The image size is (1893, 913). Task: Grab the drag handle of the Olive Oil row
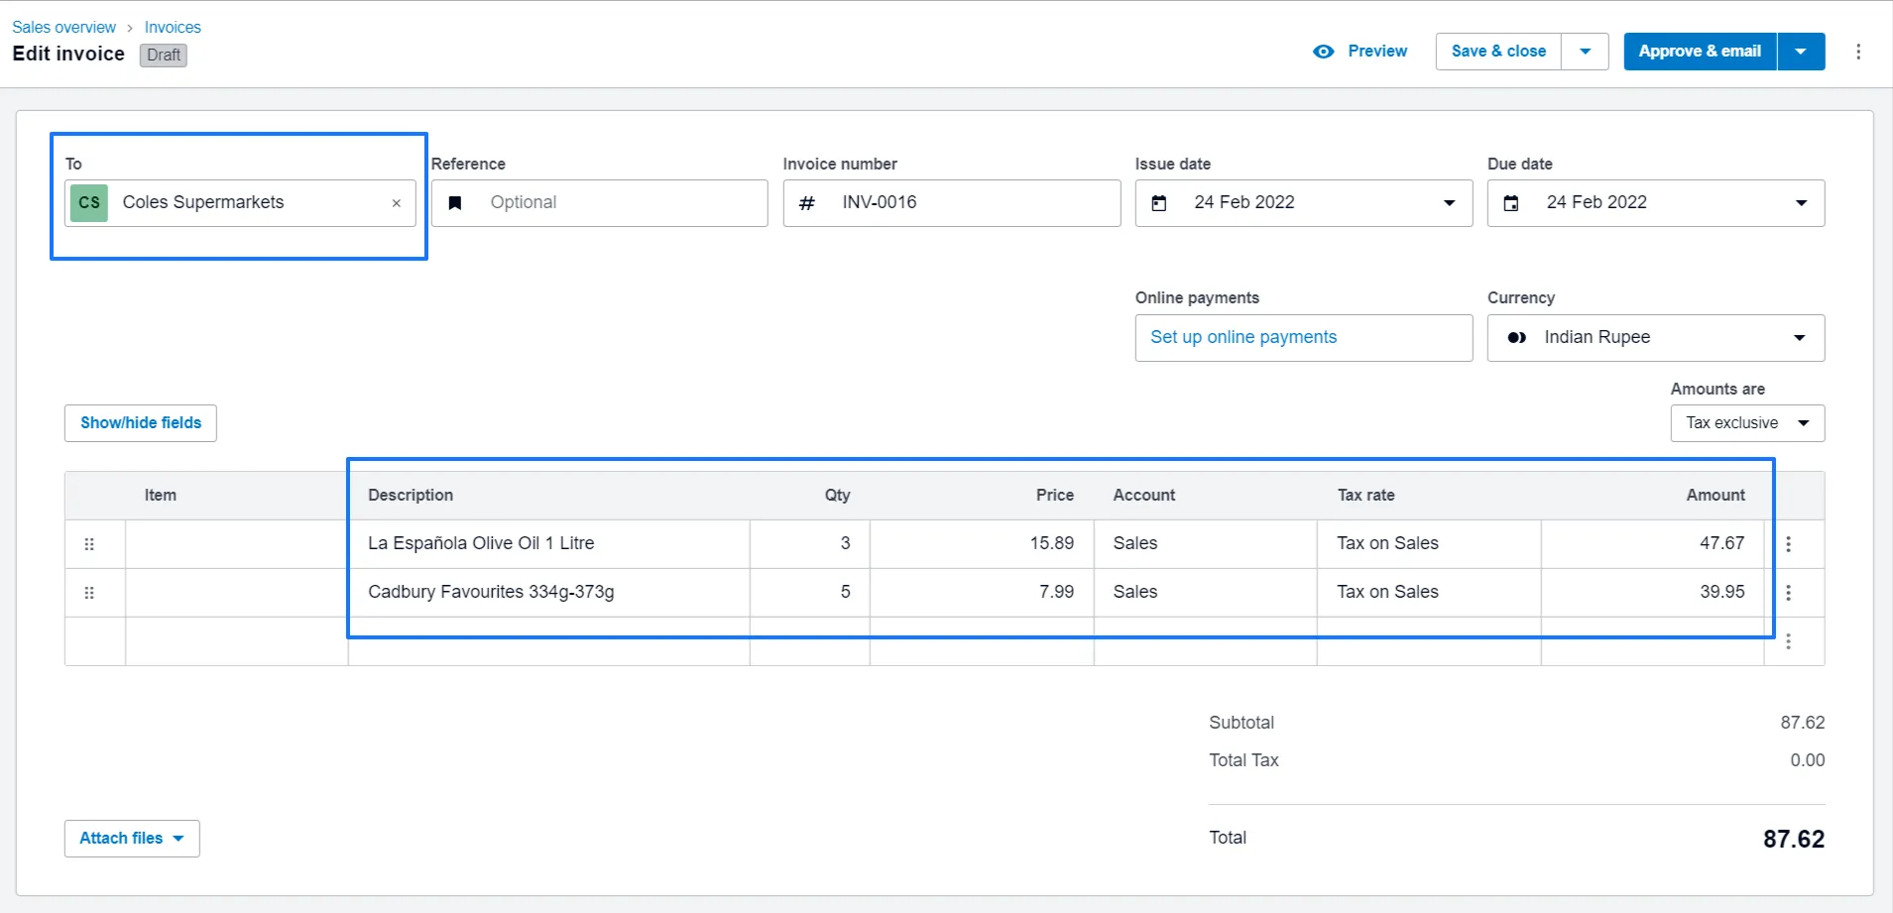[x=89, y=544]
